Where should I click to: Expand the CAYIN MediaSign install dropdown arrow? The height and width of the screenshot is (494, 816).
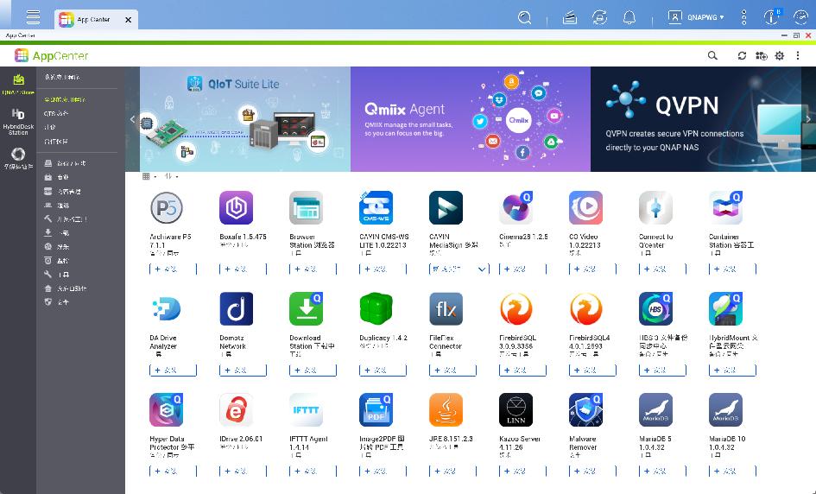tap(482, 269)
